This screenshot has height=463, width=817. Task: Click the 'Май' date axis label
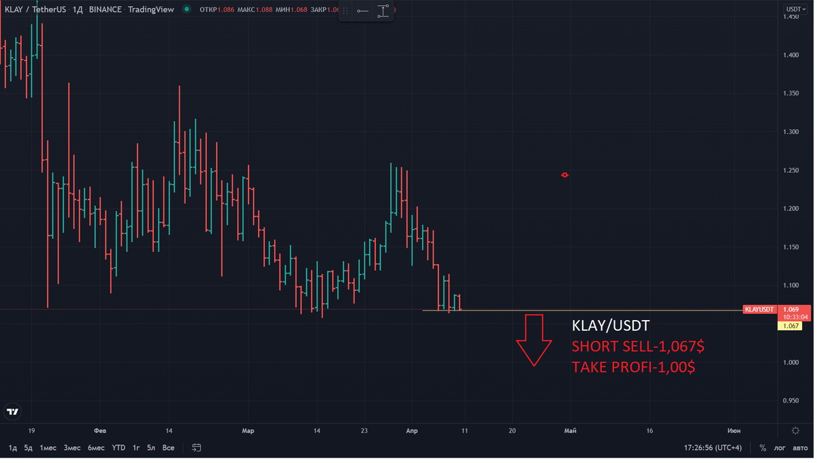coord(571,430)
